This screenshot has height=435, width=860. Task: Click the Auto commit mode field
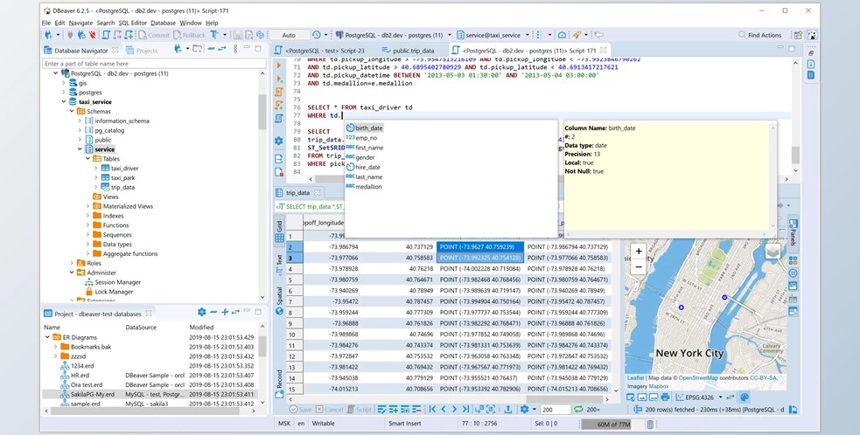click(x=289, y=35)
